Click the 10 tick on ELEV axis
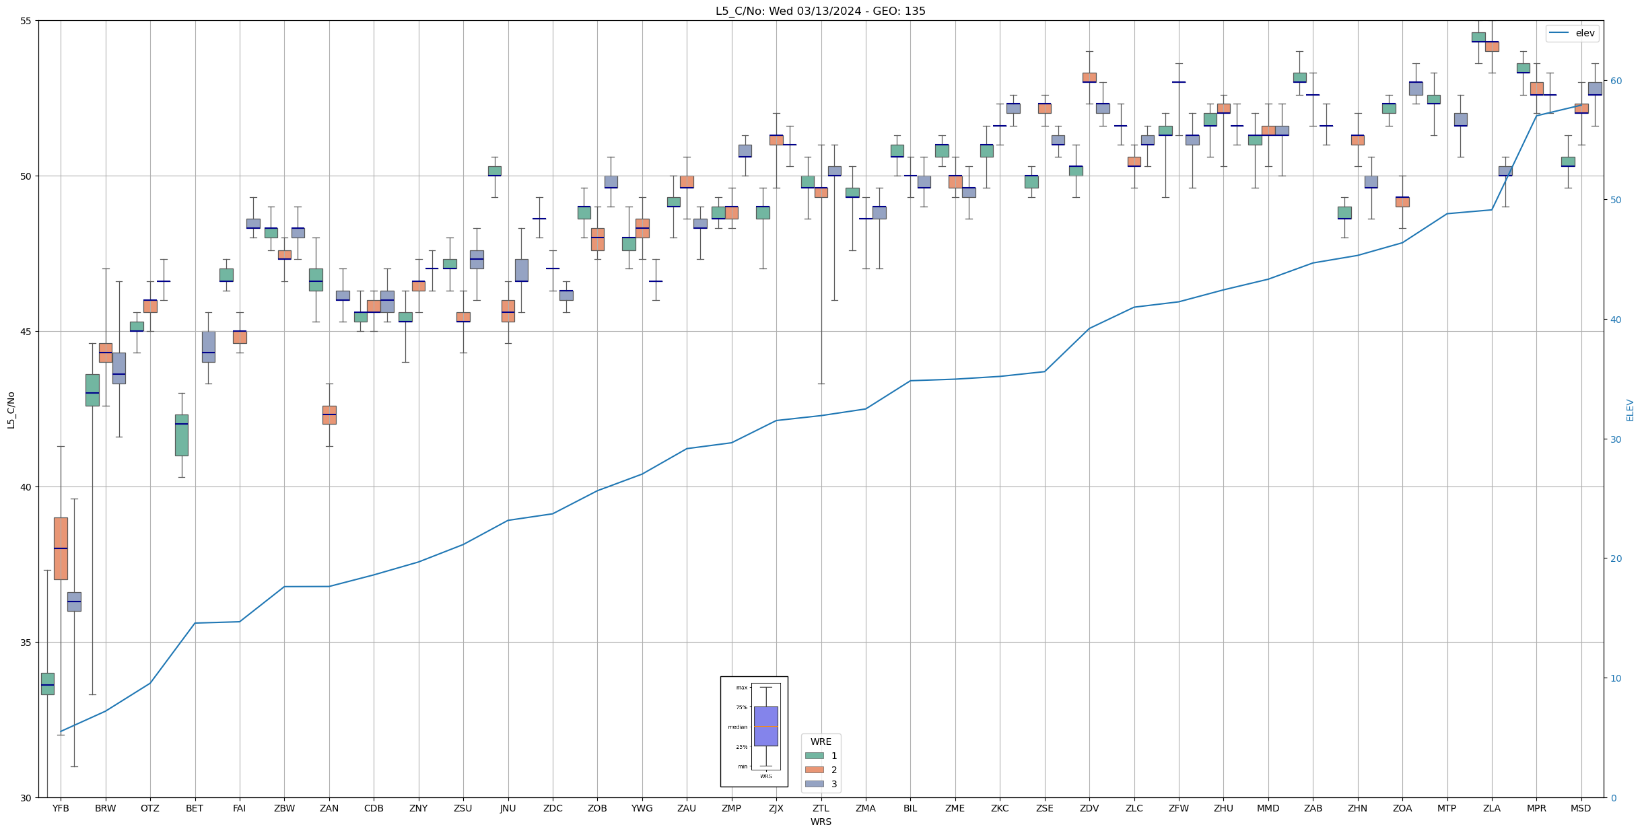The image size is (1642, 833). pos(1615,678)
